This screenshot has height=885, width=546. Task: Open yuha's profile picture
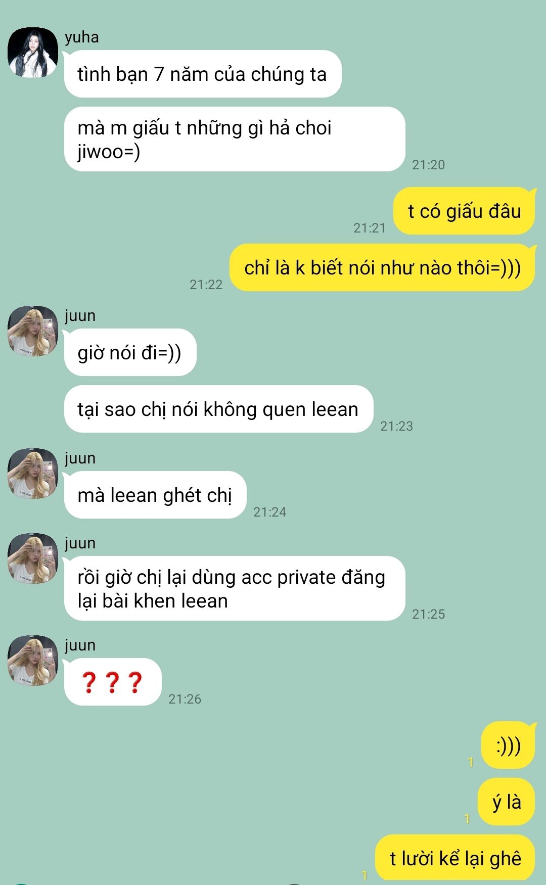point(33,53)
